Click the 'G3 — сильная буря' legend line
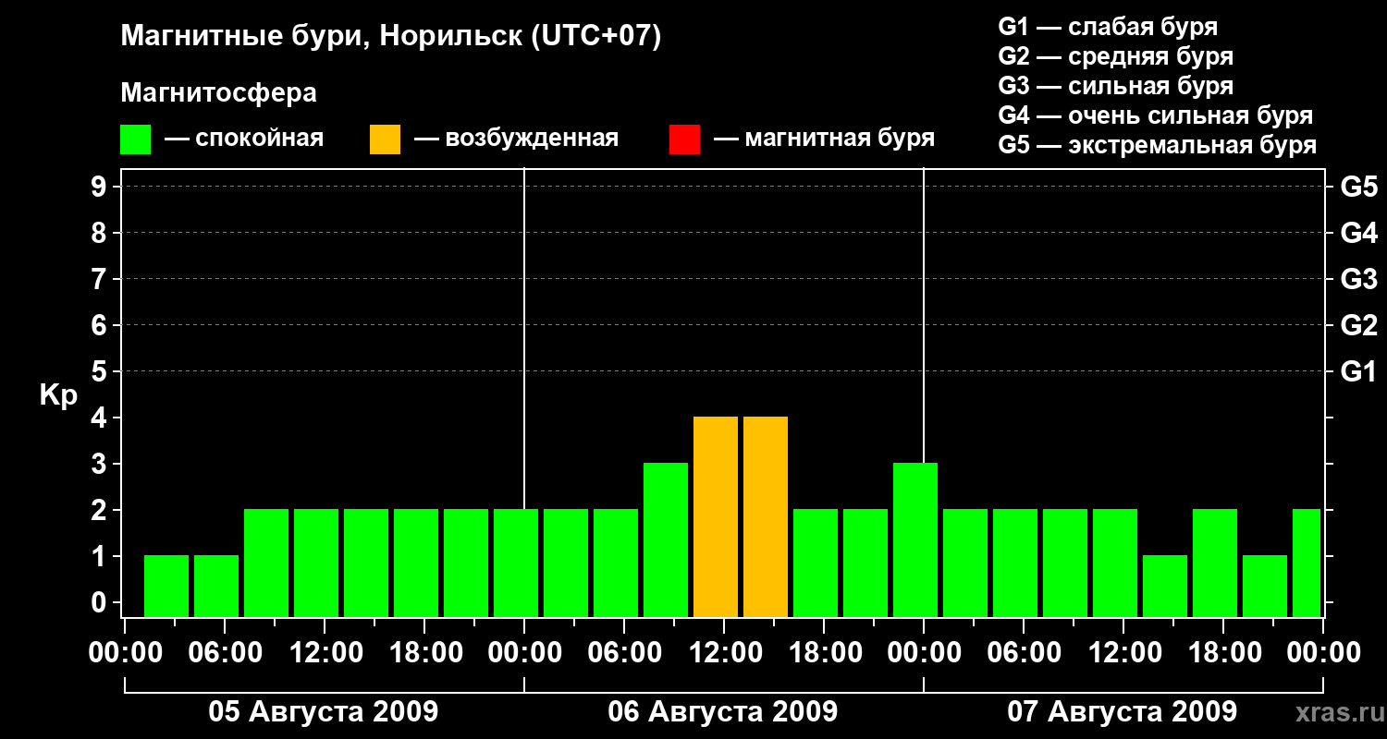This screenshot has width=1387, height=739. coord(1115,86)
